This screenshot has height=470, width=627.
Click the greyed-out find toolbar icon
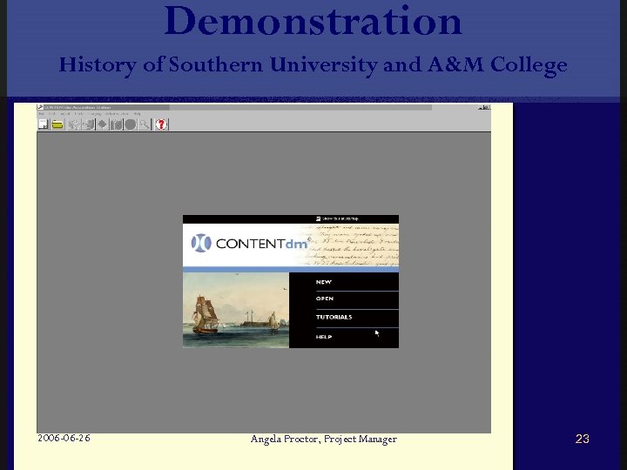coord(145,124)
